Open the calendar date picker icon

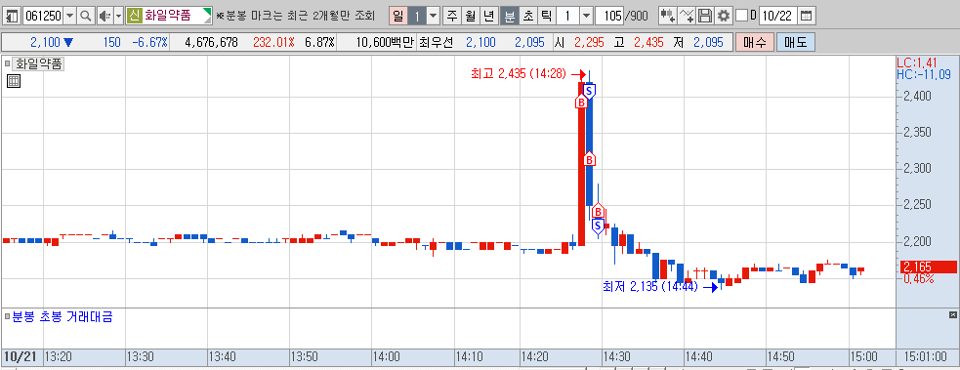[x=807, y=16]
